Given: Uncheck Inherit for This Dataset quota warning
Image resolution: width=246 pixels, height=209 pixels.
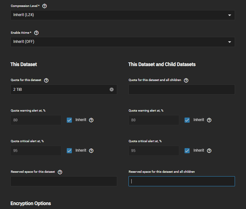Looking at the screenshot, I should pos(69,120).
